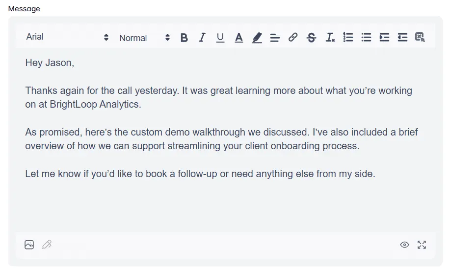Open the text color picker

coord(239,38)
